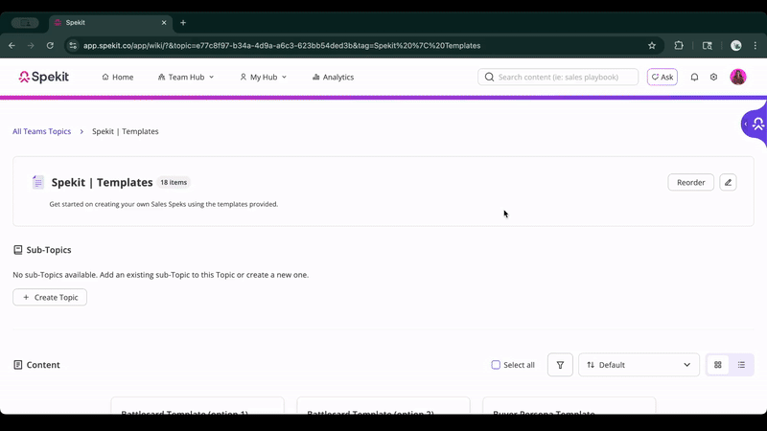Go to Home
This screenshot has width=767, height=431.
tap(117, 78)
